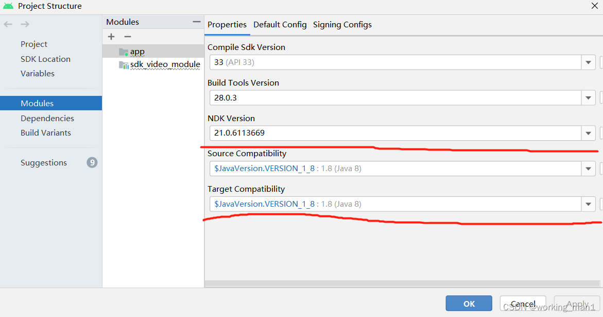
Task: Open the Build Variants section
Action: (x=46, y=132)
